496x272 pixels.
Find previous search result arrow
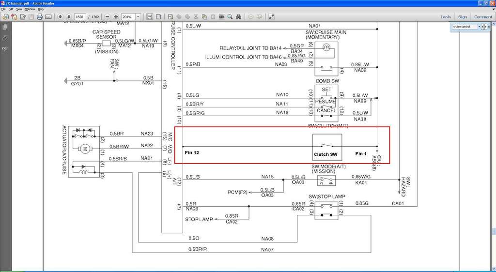click(482, 27)
